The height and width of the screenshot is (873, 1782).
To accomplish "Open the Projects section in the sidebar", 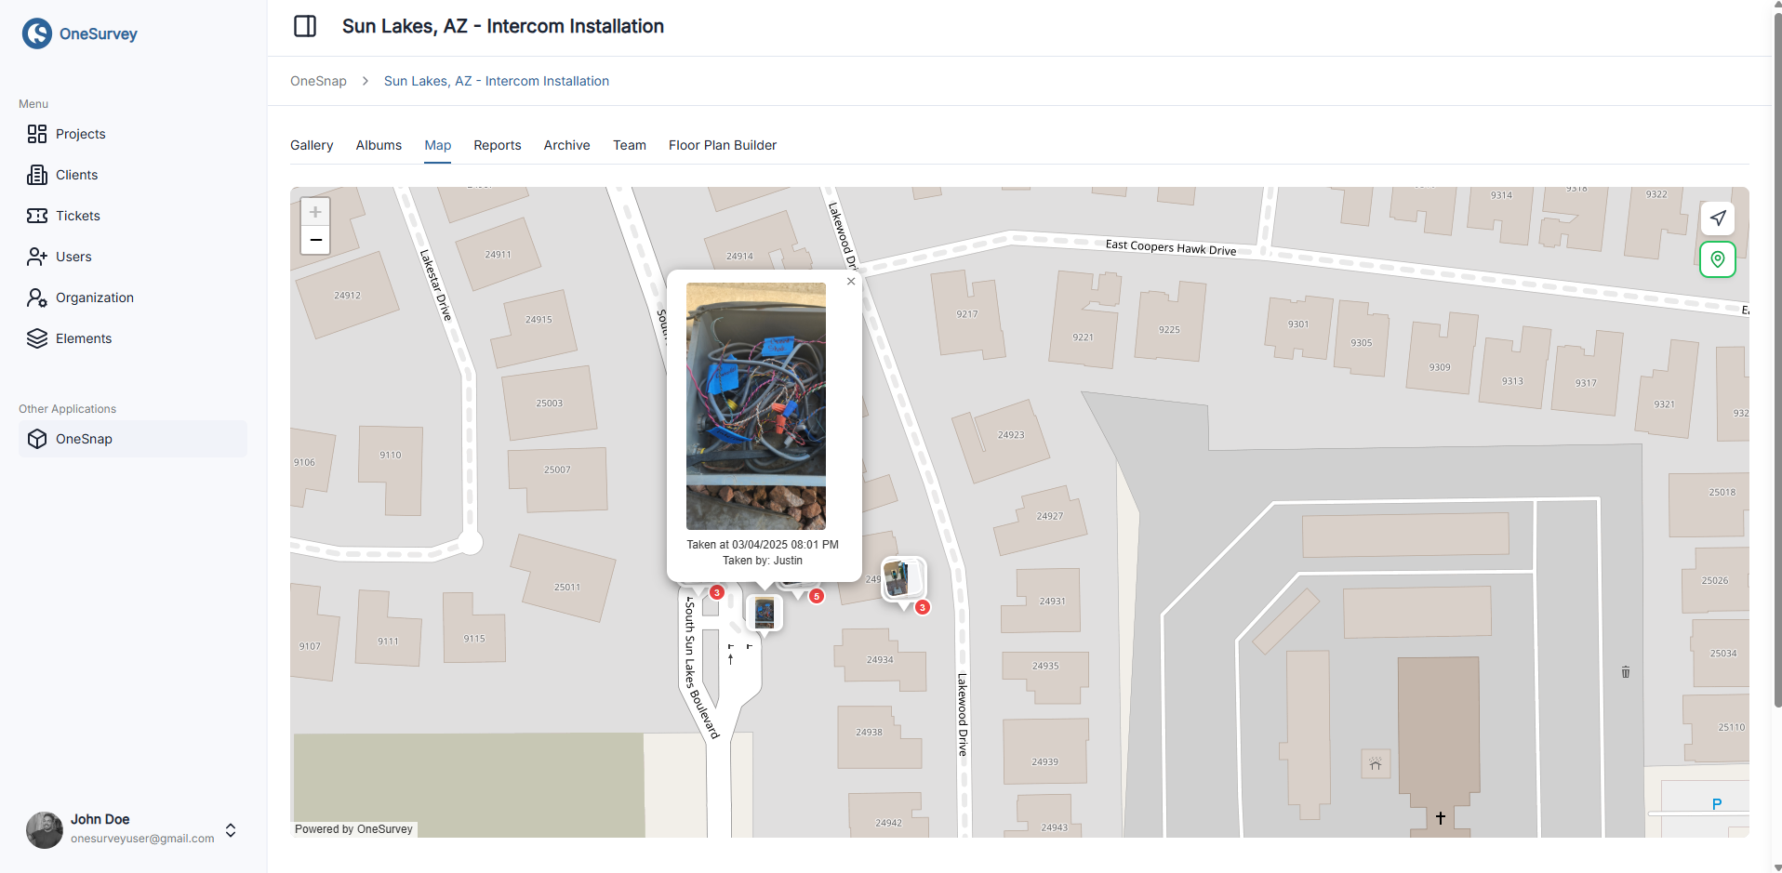I will tap(80, 134).
